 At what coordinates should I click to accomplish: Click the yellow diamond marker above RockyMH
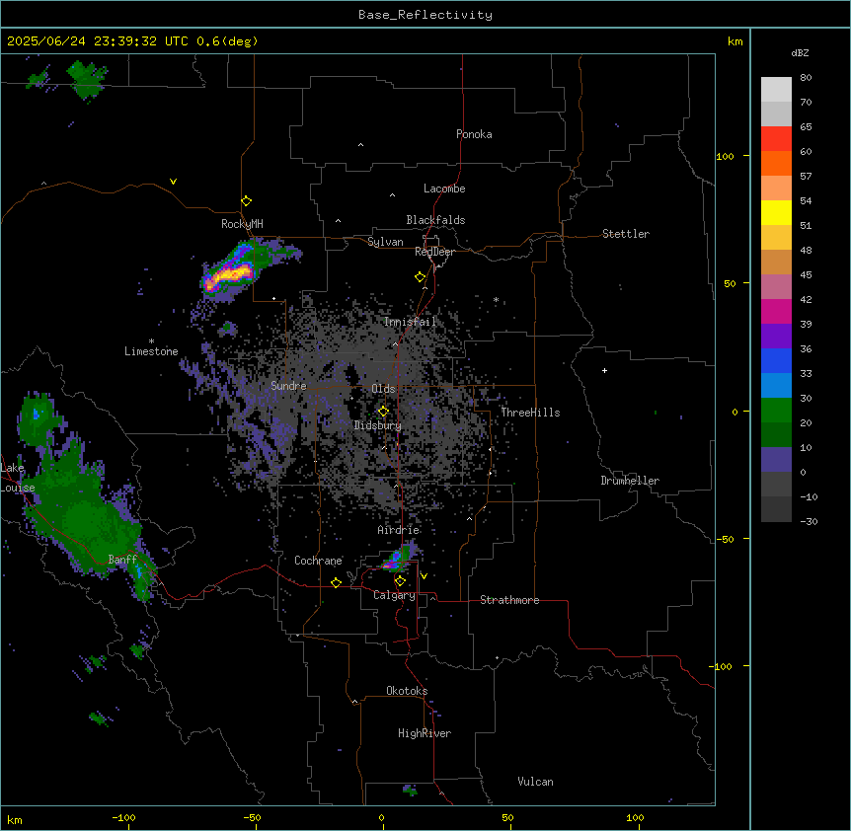[247, 201]
